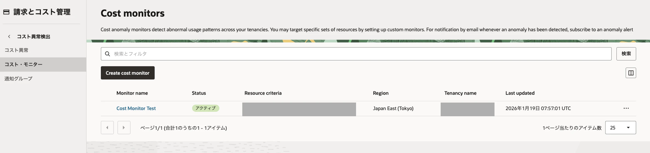Click the Create cost monitor button
Screen dimensions: 650x153
pyautogui.click(x=127, y=73)
